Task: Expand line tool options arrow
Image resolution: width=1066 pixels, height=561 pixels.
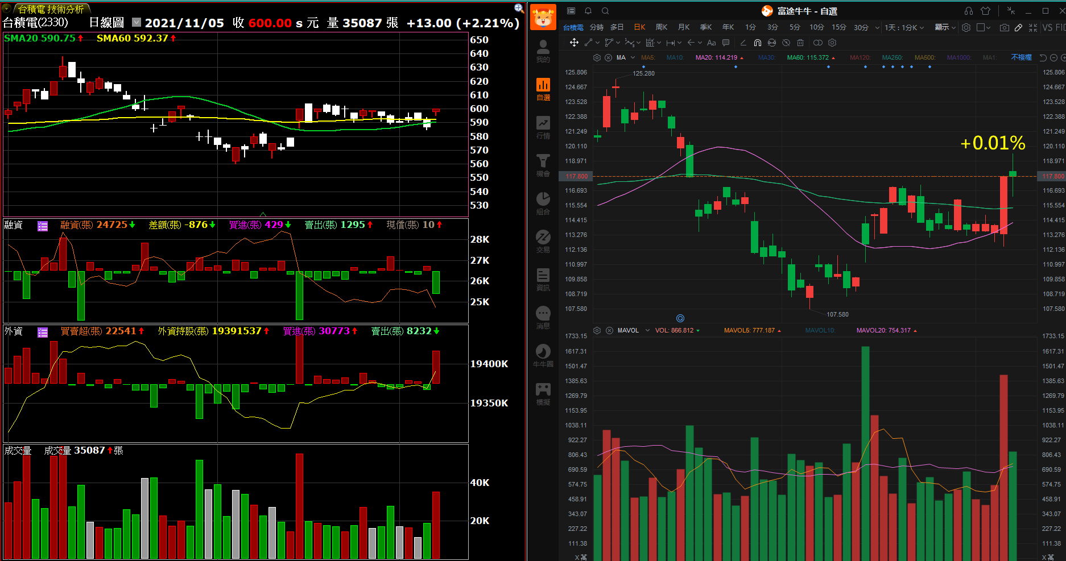Action: click(597, 43)
